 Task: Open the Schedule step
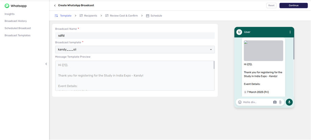154,16
